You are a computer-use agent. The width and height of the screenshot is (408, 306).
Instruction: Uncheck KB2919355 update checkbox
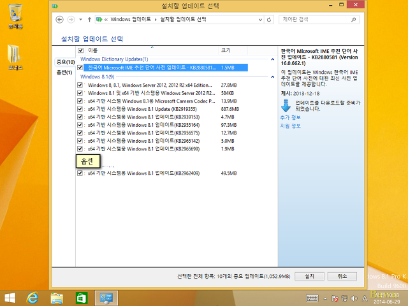click(x=80, y=109)
